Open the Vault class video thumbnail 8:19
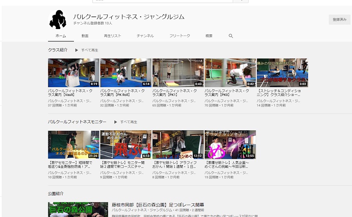The width and height of the screenshot is (352, 217). click(73, 73)
